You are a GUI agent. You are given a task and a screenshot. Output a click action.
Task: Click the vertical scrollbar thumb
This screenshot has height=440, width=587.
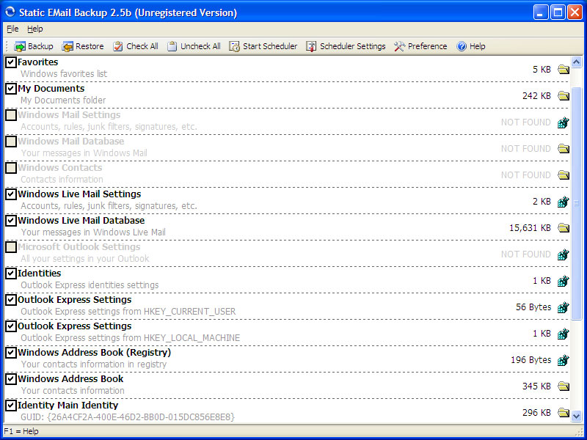pyautogui.click(x=577, y=204)
